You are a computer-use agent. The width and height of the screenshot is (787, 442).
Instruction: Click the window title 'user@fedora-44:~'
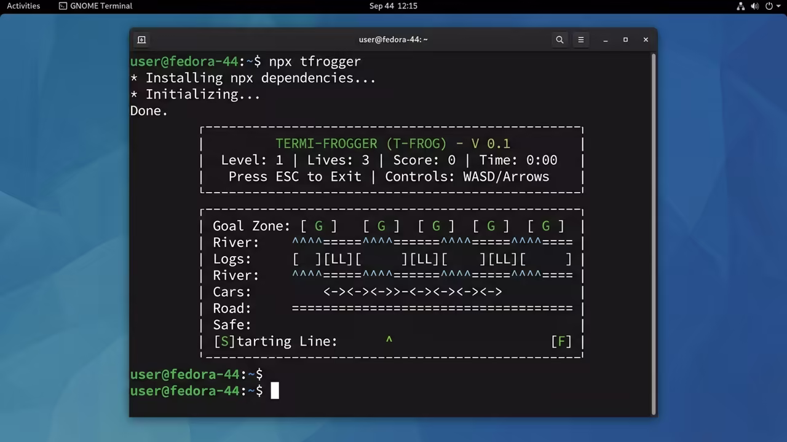tap(393, 39)
